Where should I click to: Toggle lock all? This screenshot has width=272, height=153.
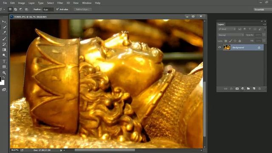point(240,41)
